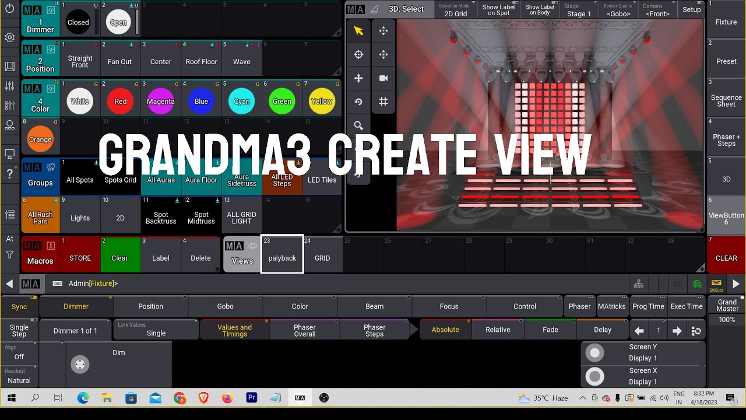This screenshot has height=420, width=746.
Task: Step to next with right arrow near 1
Action: click(x=677, y=331)
